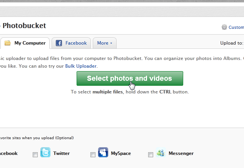This screenshot has width=244, height=168.
Task: Open the Facebook upload tab
Action: coord(76,43)
